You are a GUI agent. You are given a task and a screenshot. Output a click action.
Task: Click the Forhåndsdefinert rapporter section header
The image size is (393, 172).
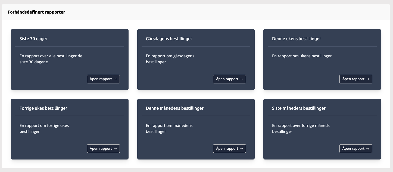(36, 12)
